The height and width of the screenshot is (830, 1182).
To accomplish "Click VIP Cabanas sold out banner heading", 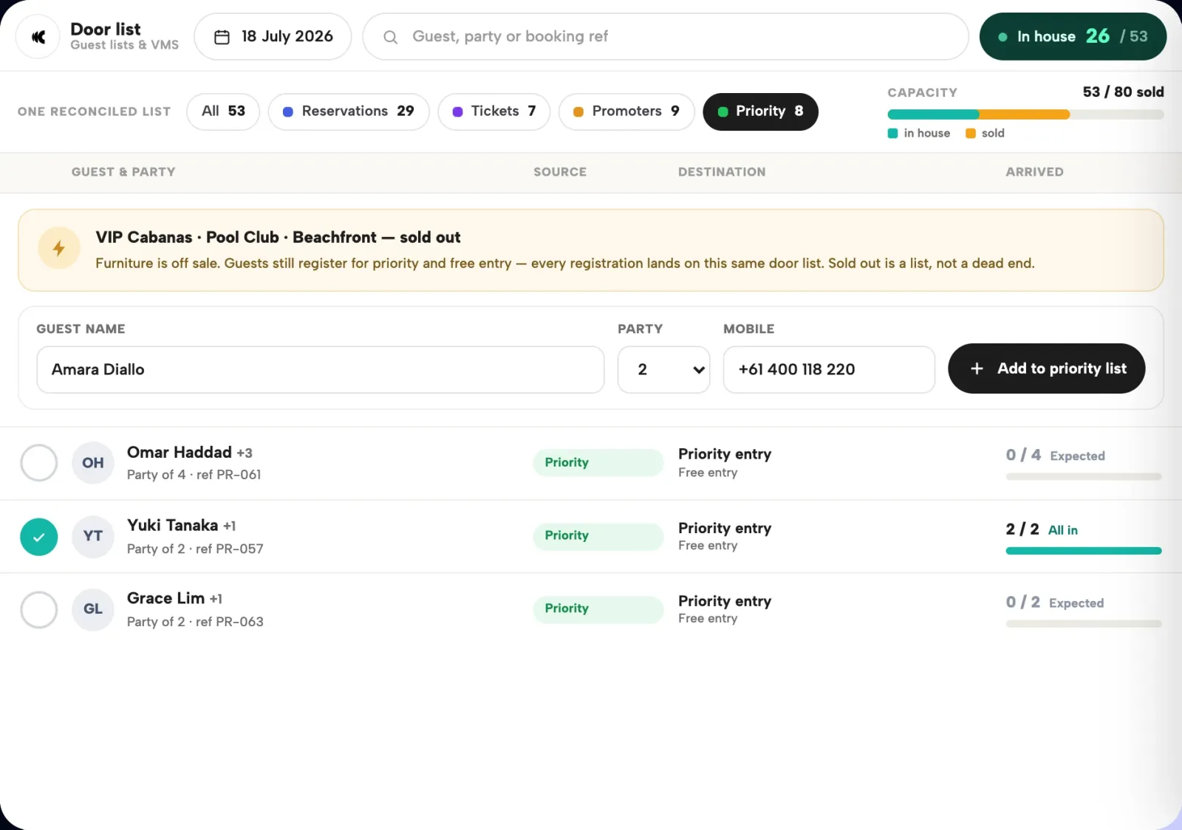I will 278,238.
